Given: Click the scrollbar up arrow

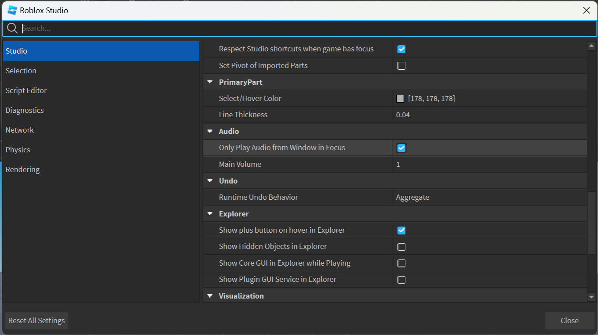Looking at the screenshot, I should point(592,46).
